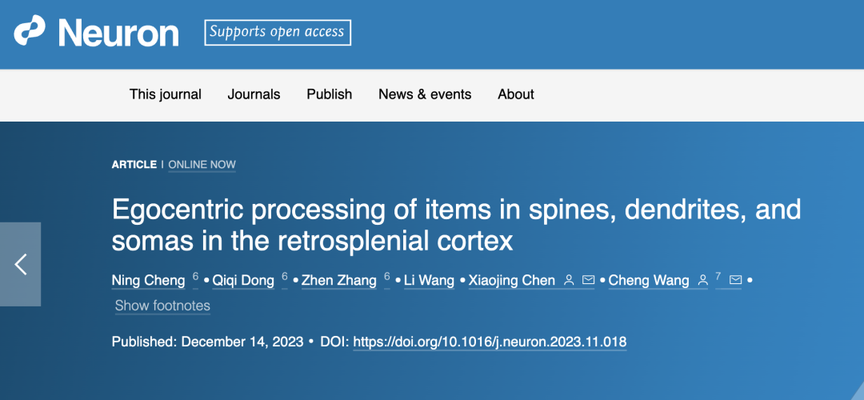
Task: Open author Ning Cheng's details
Action: (x=148, y=281)
